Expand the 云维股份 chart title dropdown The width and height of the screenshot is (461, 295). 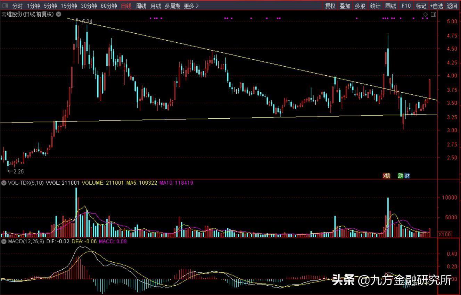pyautogui.click(x=59, y=14)
